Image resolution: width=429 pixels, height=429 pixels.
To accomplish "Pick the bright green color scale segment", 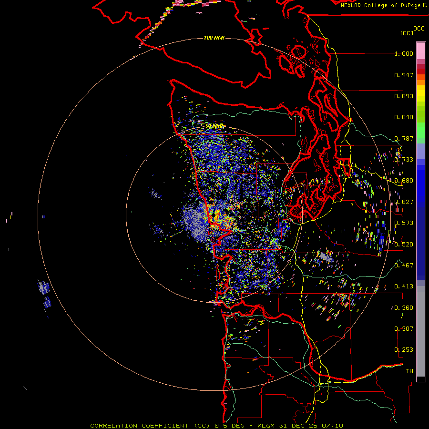I will pyautogui.click(x=421, y=130).
